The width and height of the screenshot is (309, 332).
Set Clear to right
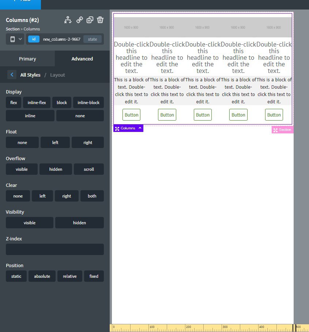pos(67,196)
